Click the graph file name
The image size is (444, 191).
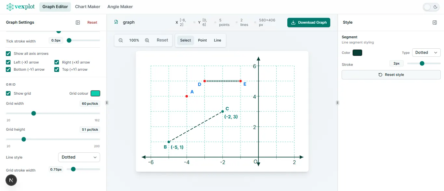click(129, 22)
